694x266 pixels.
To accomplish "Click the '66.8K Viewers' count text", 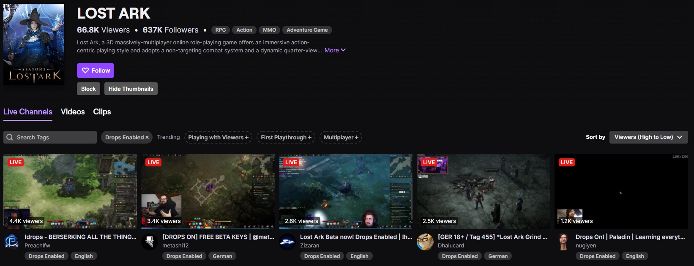I will 104,30.
